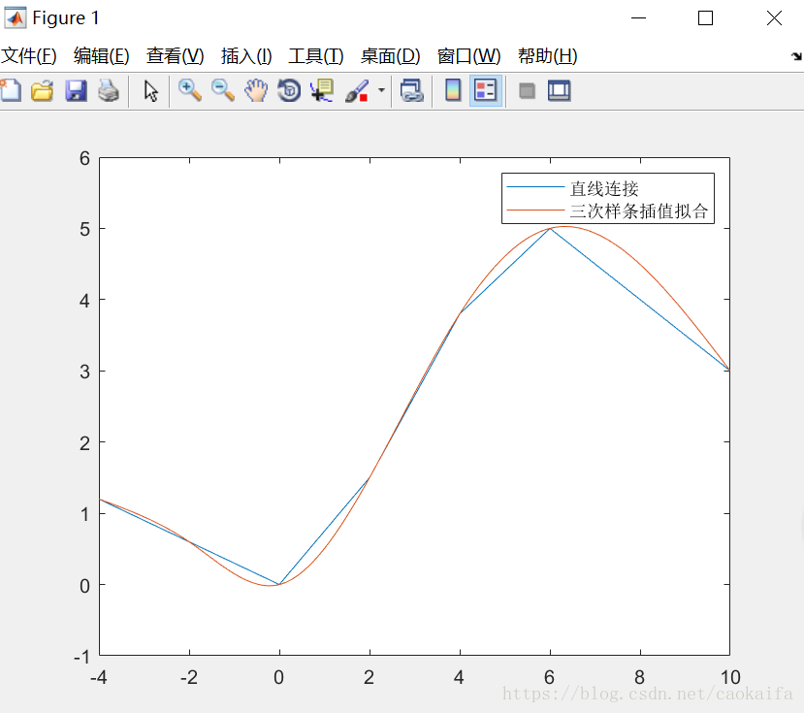Image resolution: width=804 pixels, height=713 pixels.
Task: Open the 编辑(E) menu
Action: [x=102, y=55]
